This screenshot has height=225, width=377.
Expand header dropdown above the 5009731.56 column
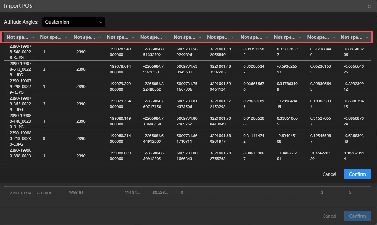(187, 37)
